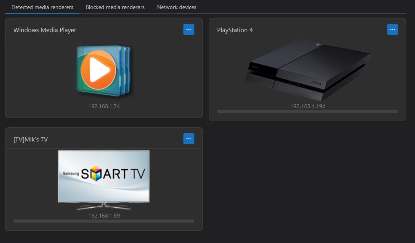Switch to Blocked media renderers tab
Screen dimensions: 415x243
115,7
